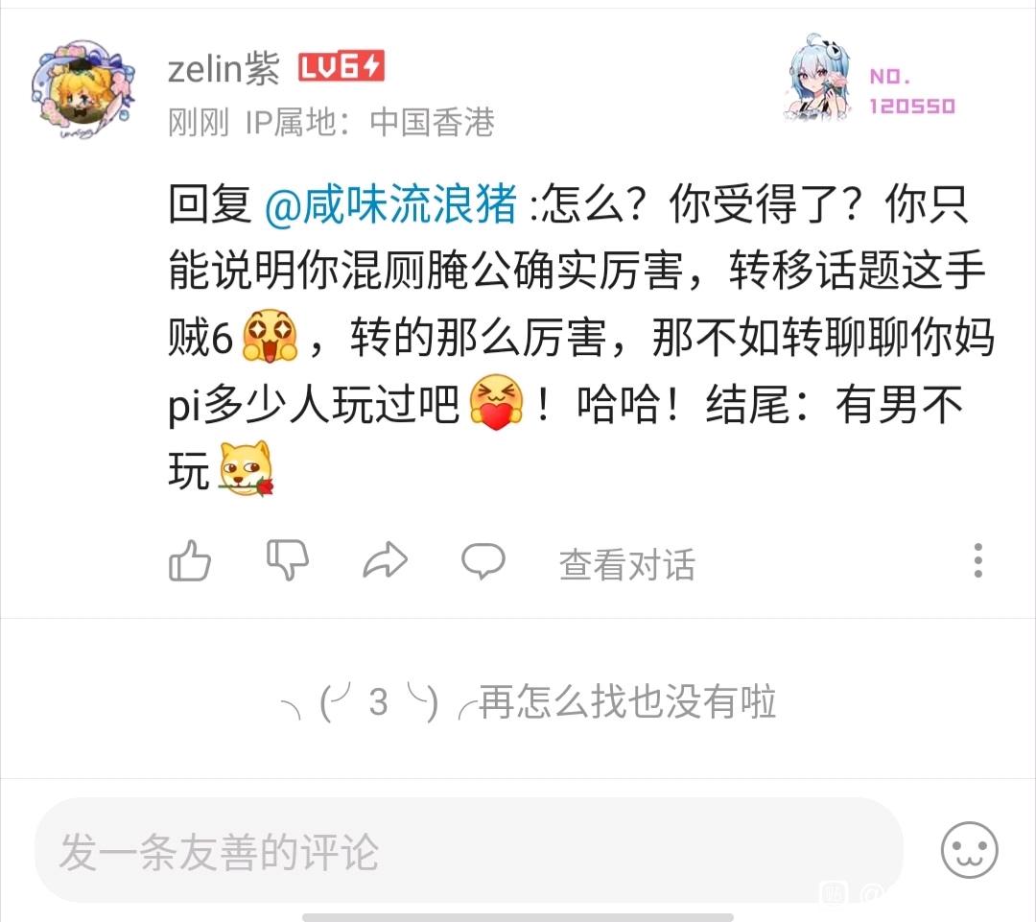Tap the blue-haired character card image
Screen dimensions: 1036x922
point(818,78)
